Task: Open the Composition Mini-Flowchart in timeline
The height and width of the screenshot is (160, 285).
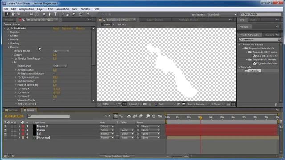Action: 107,116
